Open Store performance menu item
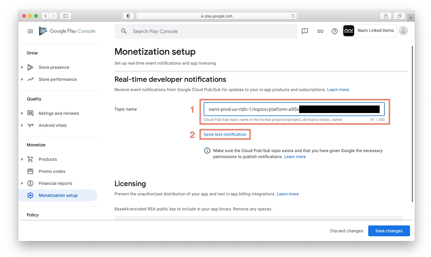Viewport: 431px width, 257px height. (58, 79)
